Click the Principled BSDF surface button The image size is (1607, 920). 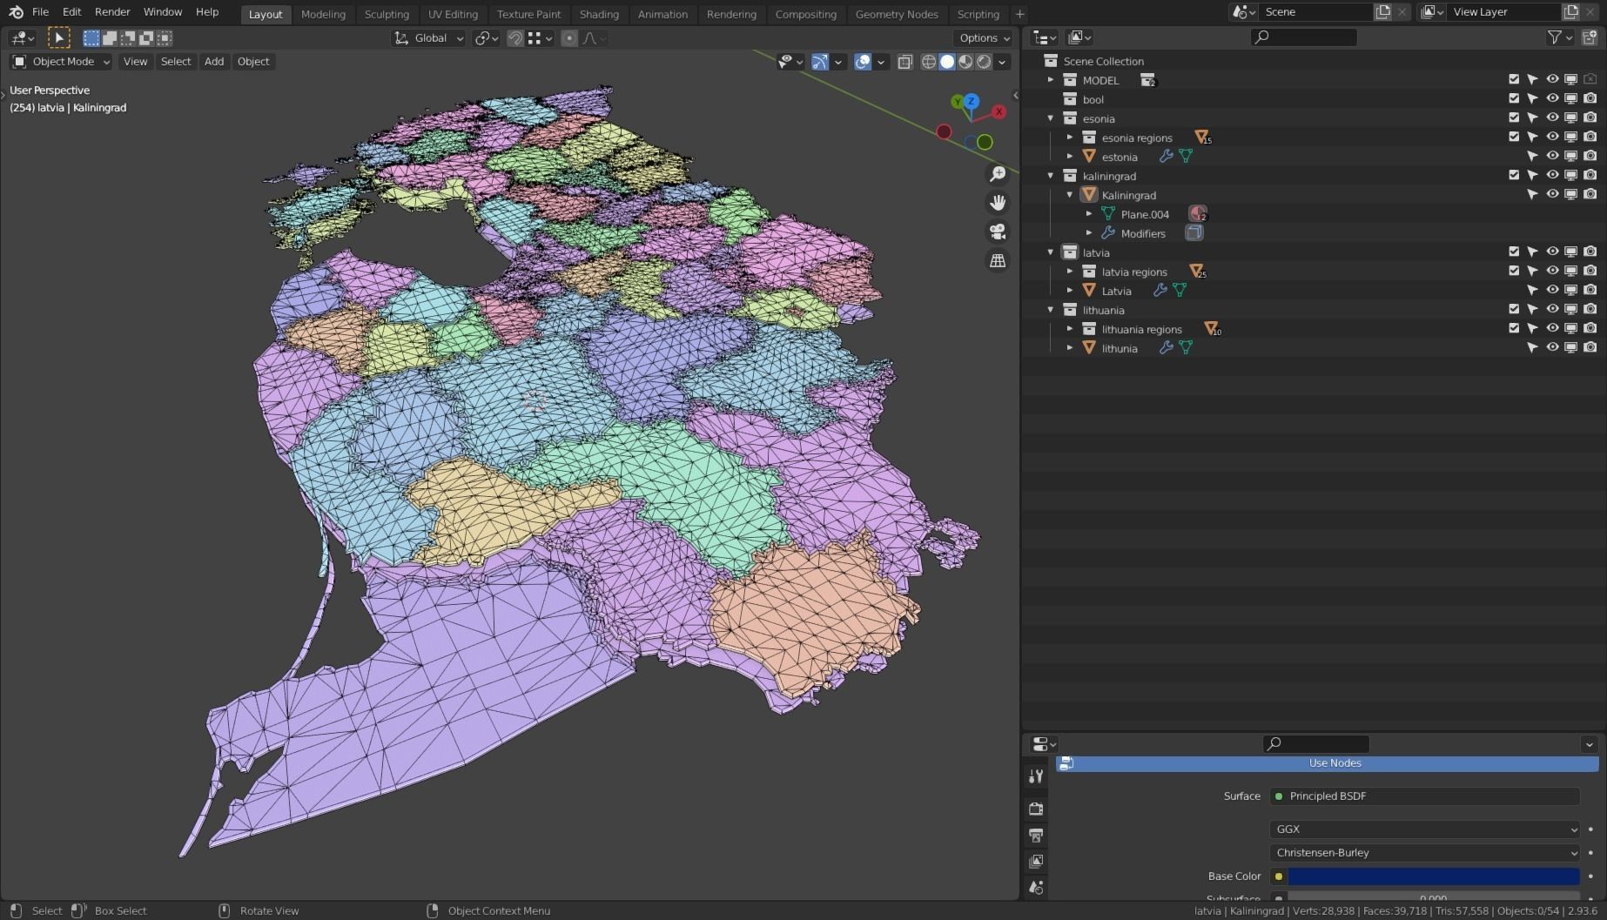click(x=1424, y=796)
